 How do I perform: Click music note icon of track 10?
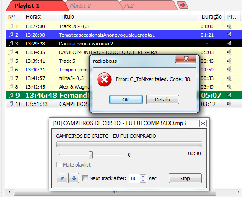(x=10, y=104)
